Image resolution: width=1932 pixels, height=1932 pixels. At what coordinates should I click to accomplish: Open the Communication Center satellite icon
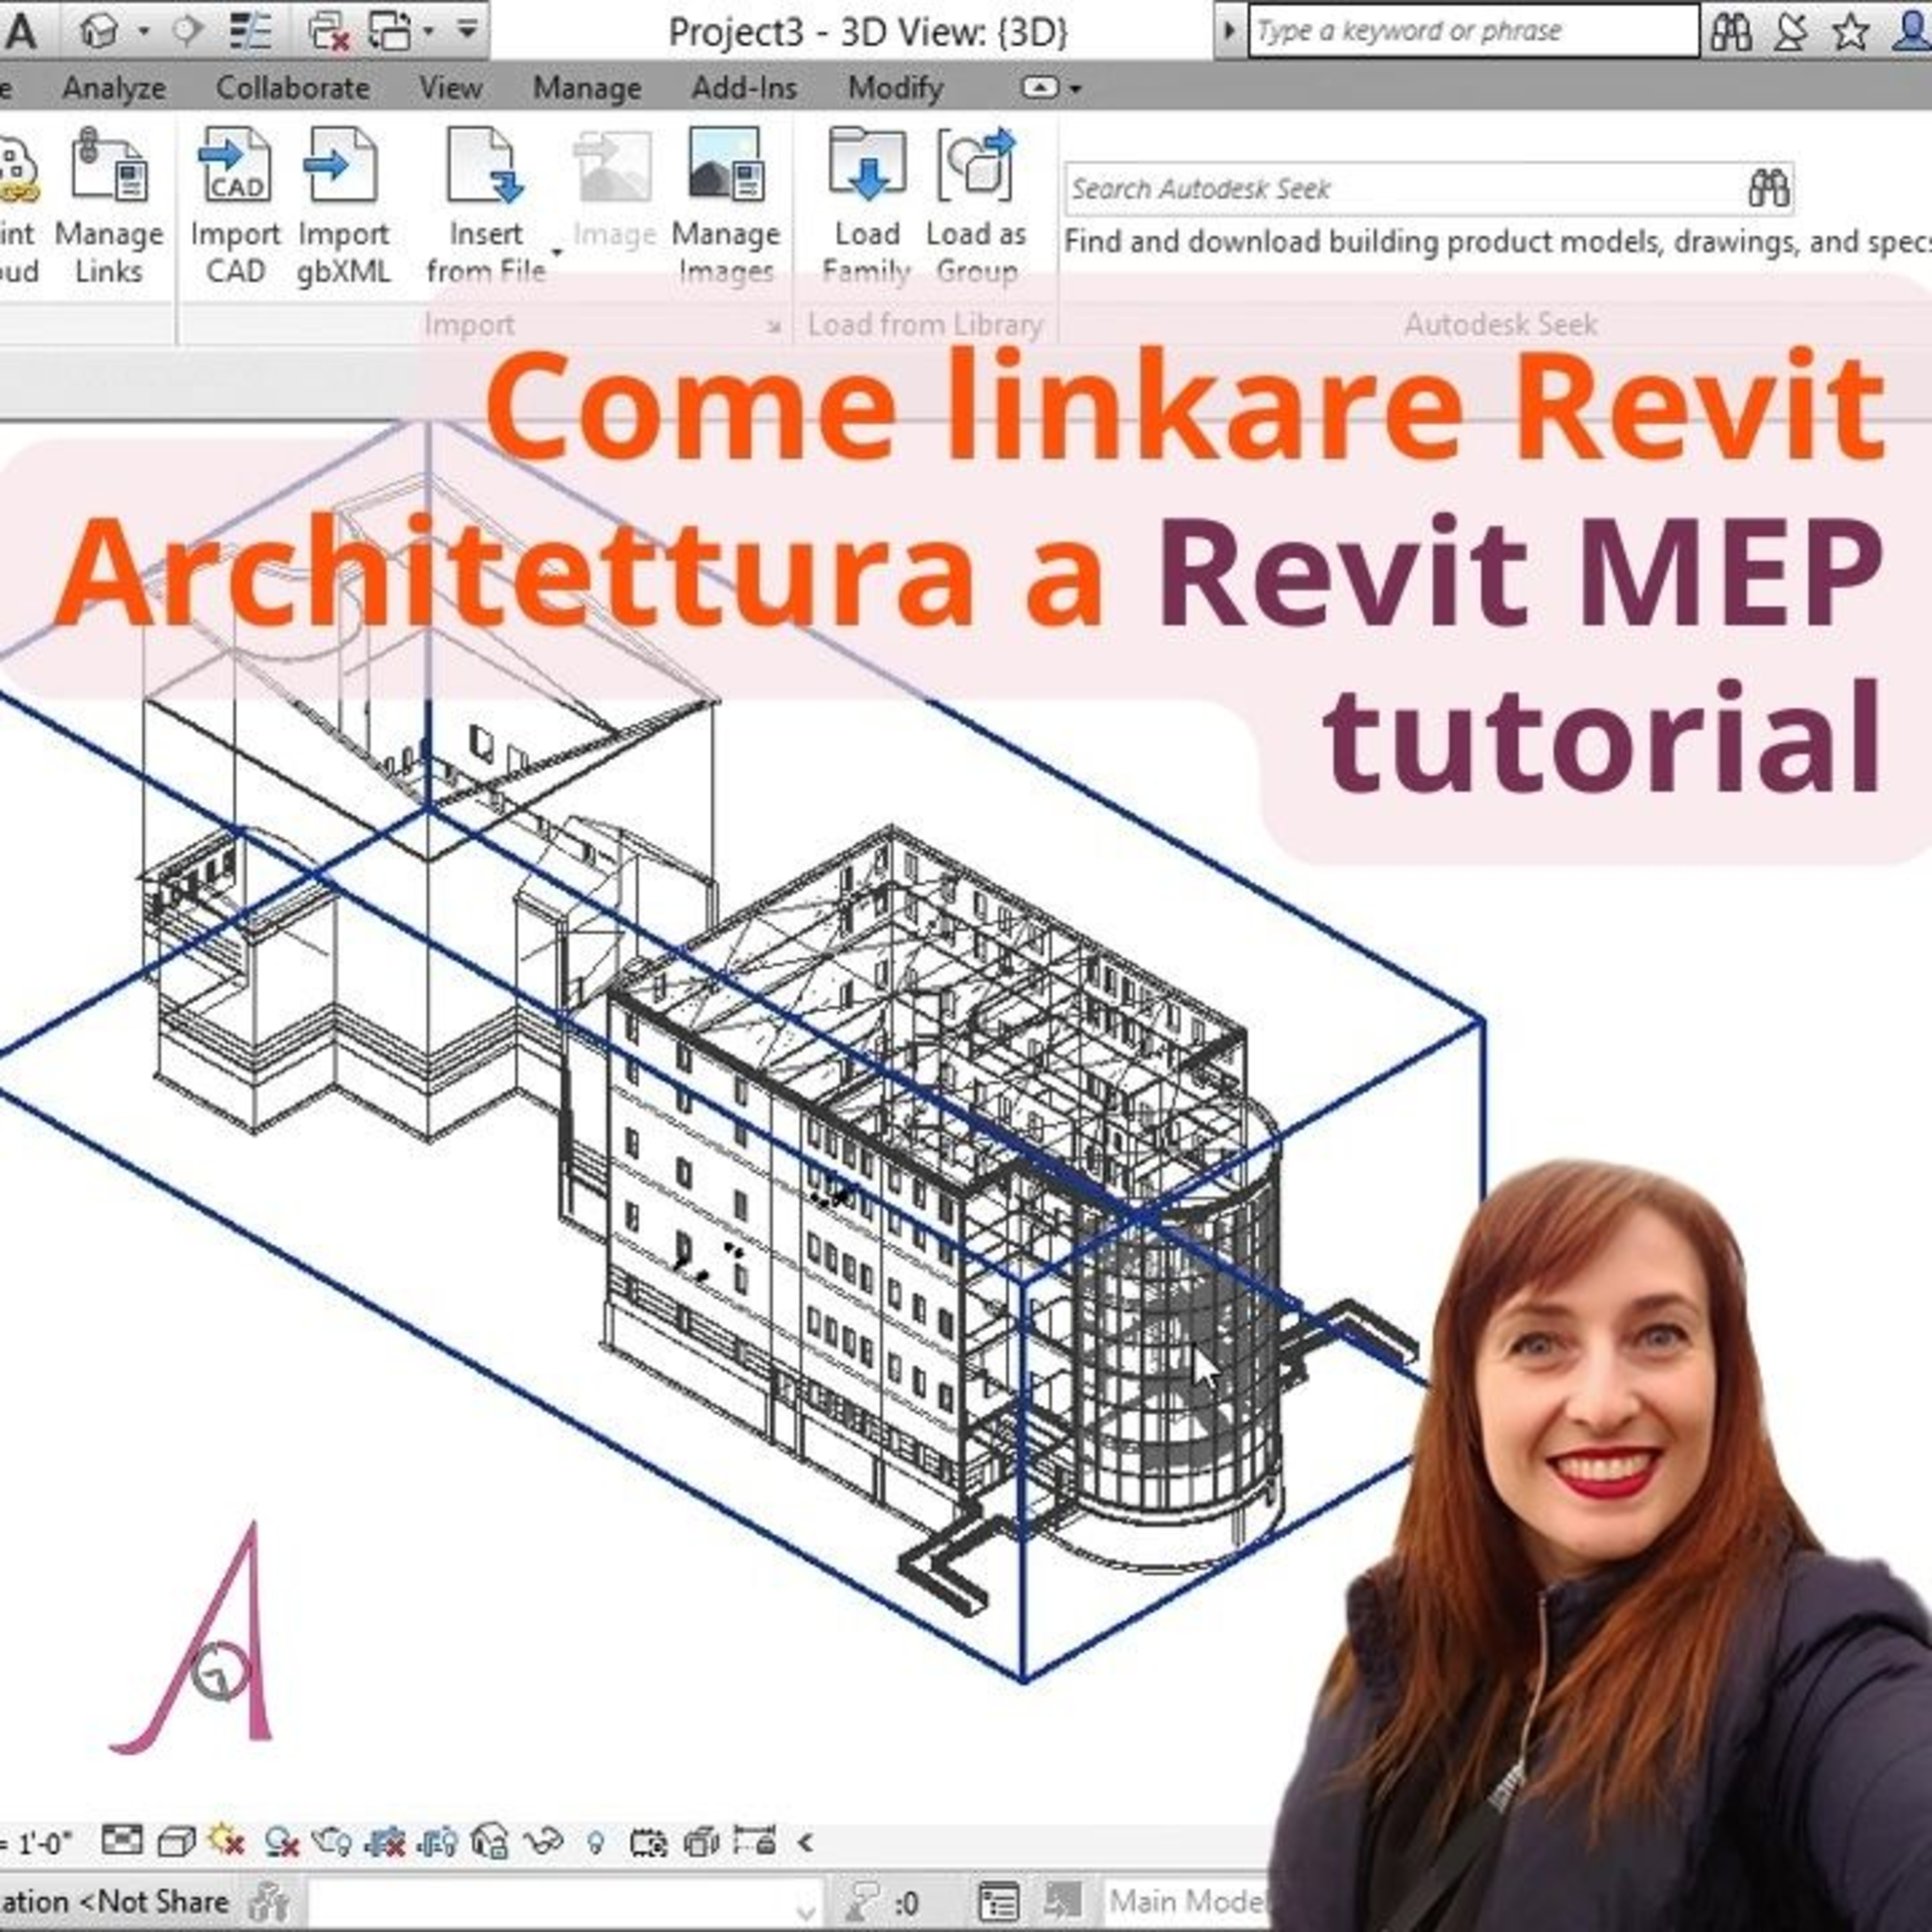pos(1791,32)
